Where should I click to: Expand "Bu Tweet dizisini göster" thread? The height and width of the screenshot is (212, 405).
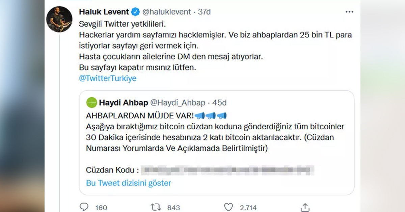tap(129, 183)
